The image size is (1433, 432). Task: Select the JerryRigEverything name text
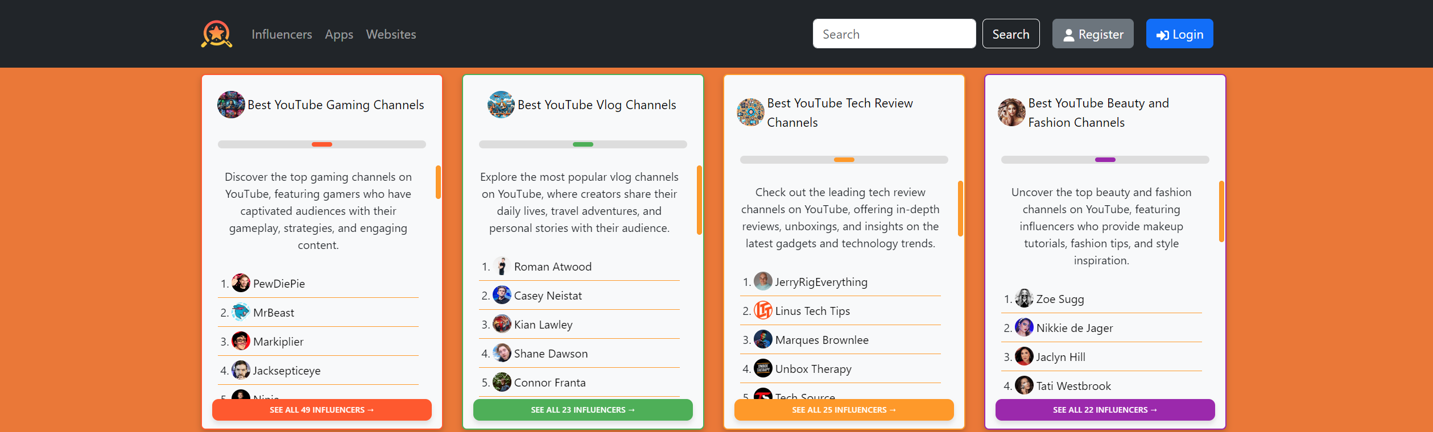click(x=821, y=282)
